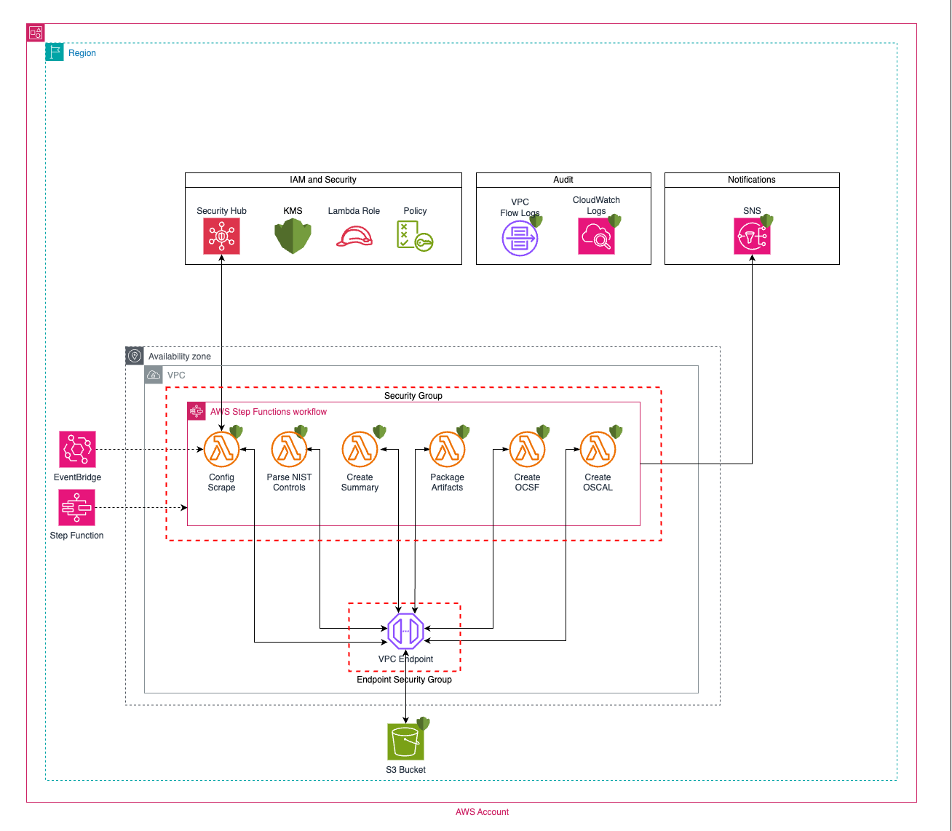This screenshot has height=831, width=952.
Task: Select the KMS shield icon
Action: coord(293,236)
